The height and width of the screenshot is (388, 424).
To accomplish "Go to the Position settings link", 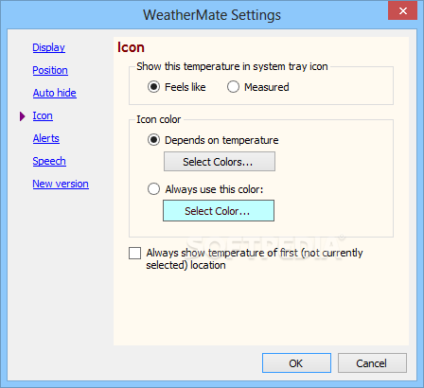I will click(50, 70).
